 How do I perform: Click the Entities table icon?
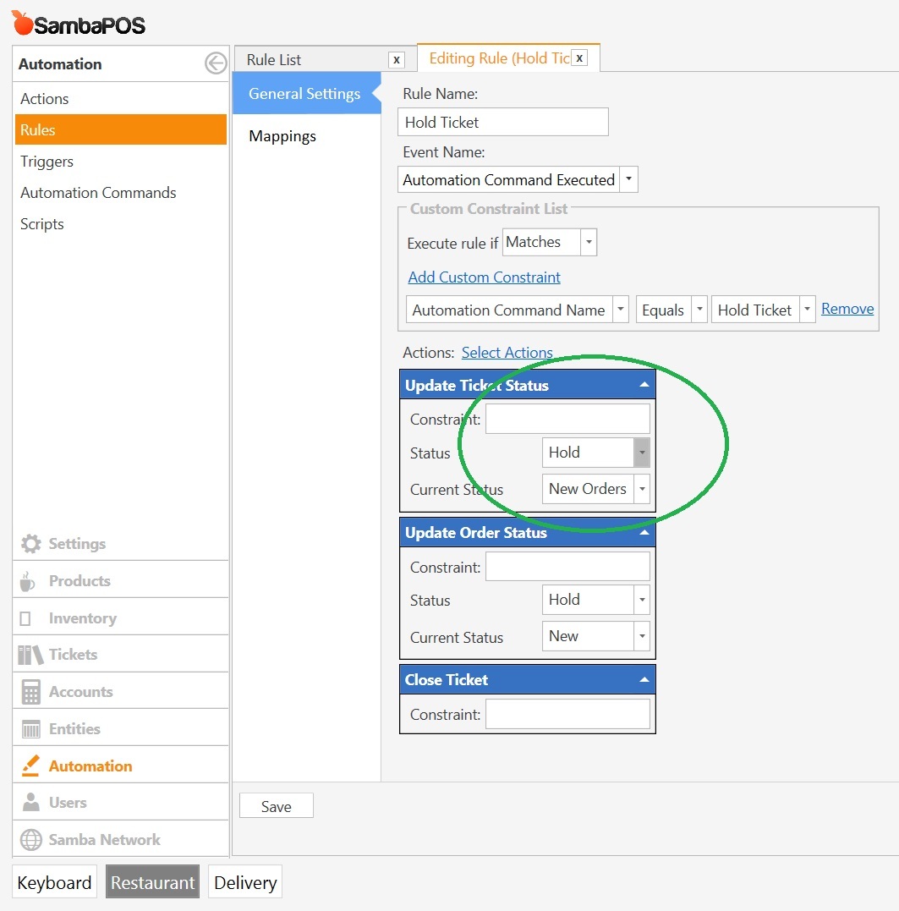(30, 728)
